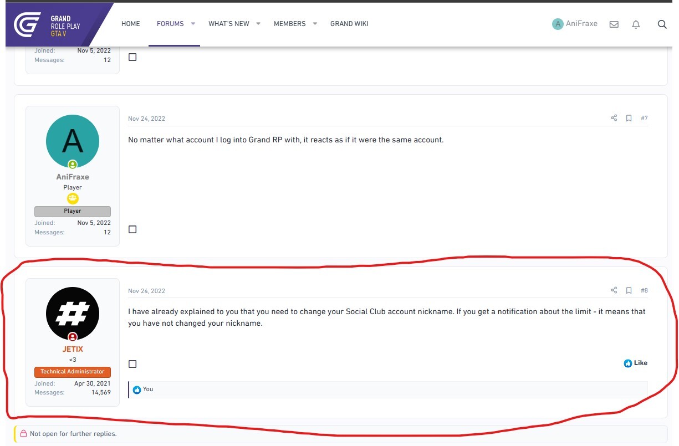679x446 pixels.
Task: Open the JETIX username link
Action: (73, 350)
